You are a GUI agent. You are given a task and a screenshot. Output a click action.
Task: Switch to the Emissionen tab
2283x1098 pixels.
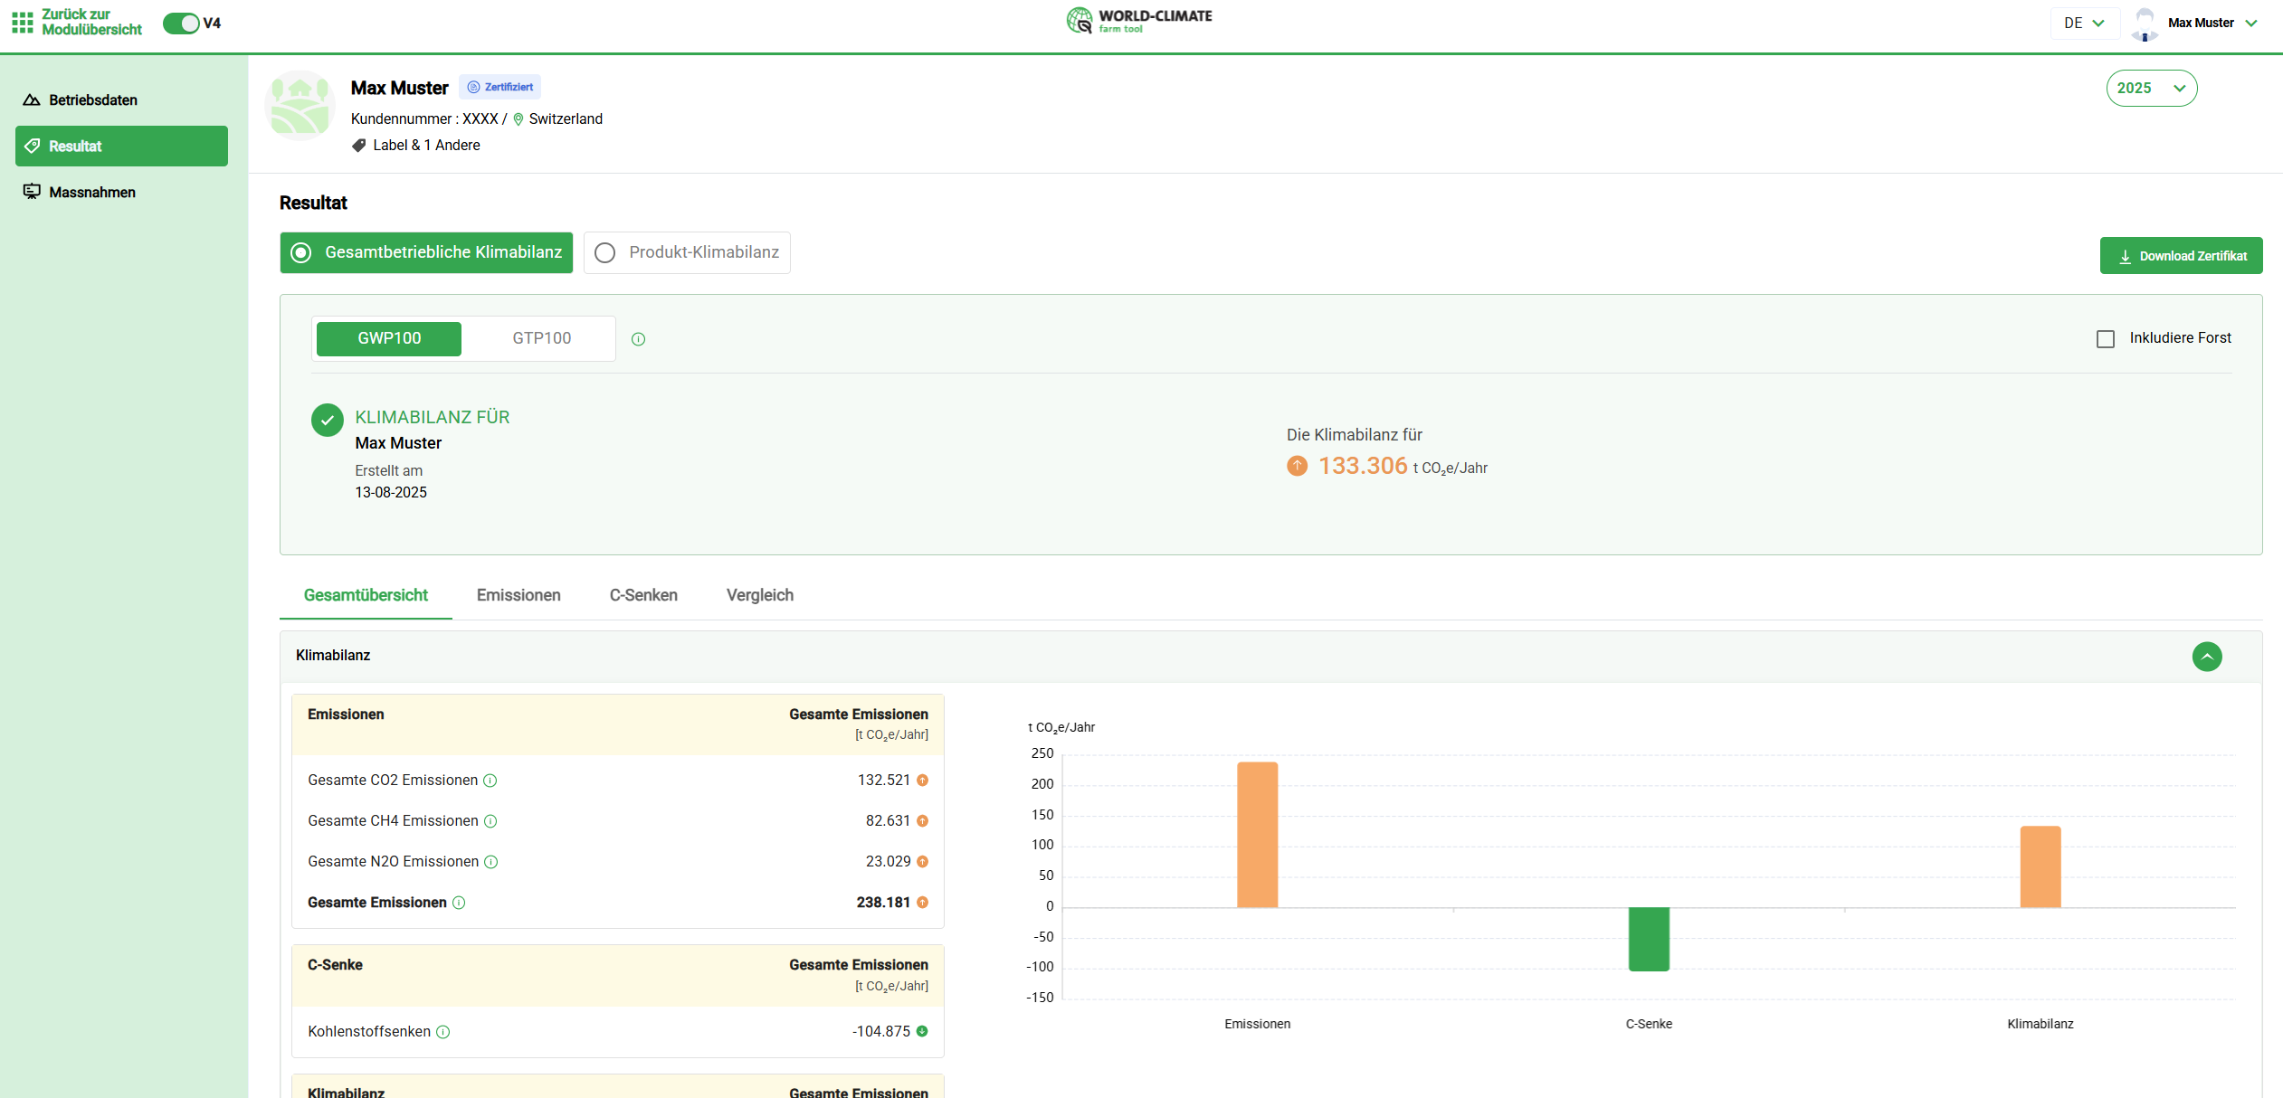[518, 595]
